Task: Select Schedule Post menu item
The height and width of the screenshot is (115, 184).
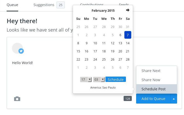Action: 154,89
